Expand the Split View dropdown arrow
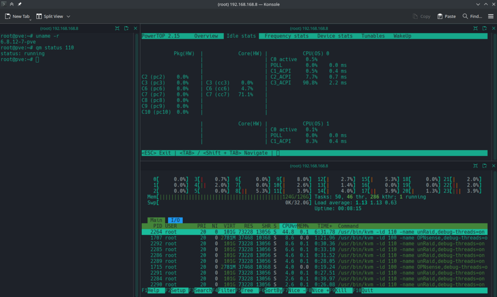The width and height of the screenshot is (497, 297). pyautogui.click(x=68, y=16)
